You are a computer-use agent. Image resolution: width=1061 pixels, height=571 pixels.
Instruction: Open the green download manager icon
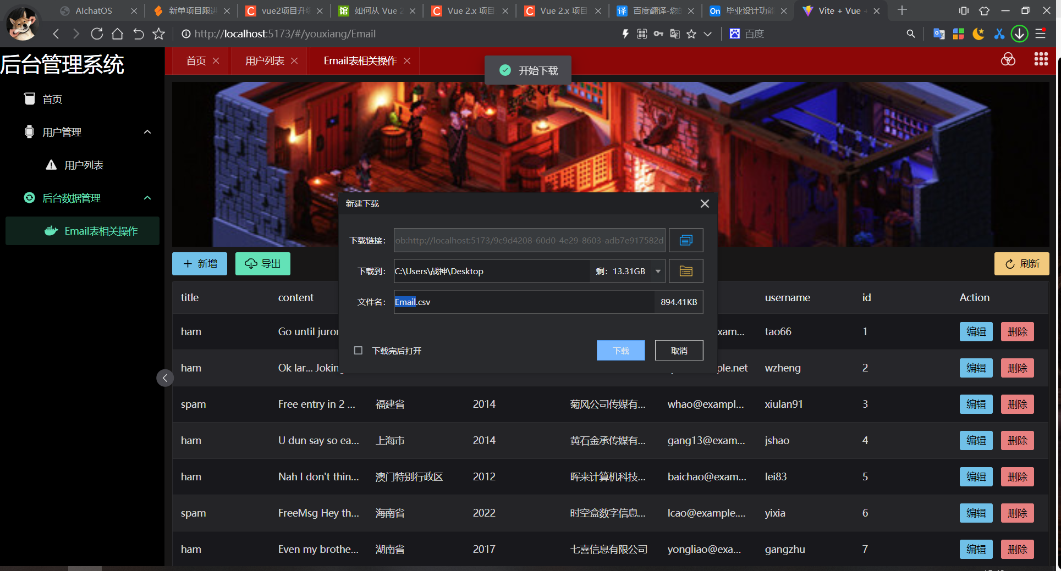pyautogui.click(x=1019, y=34)
